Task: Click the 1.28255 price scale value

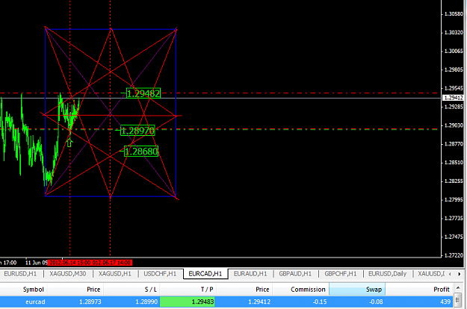Action: click(x=454, y=181)
